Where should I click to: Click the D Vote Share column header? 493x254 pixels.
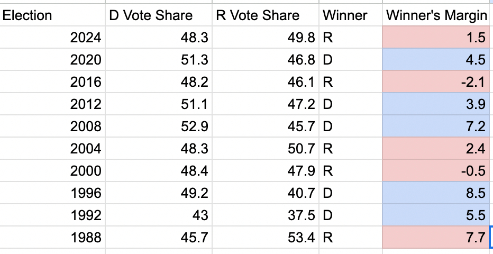(159, 15)
